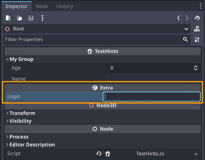Click the save resource floppy disk icon
Viewport: 205px width, 160px height.
tap(31, 18)
